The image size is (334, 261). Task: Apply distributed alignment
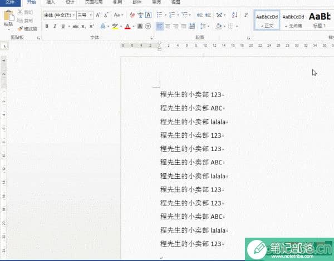(191, 26)
